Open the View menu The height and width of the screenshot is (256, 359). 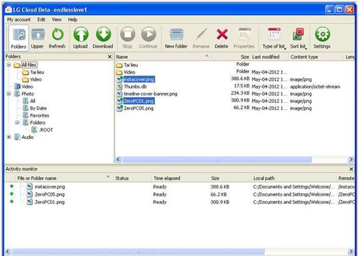pyautogui.click(x=56, y=19)
